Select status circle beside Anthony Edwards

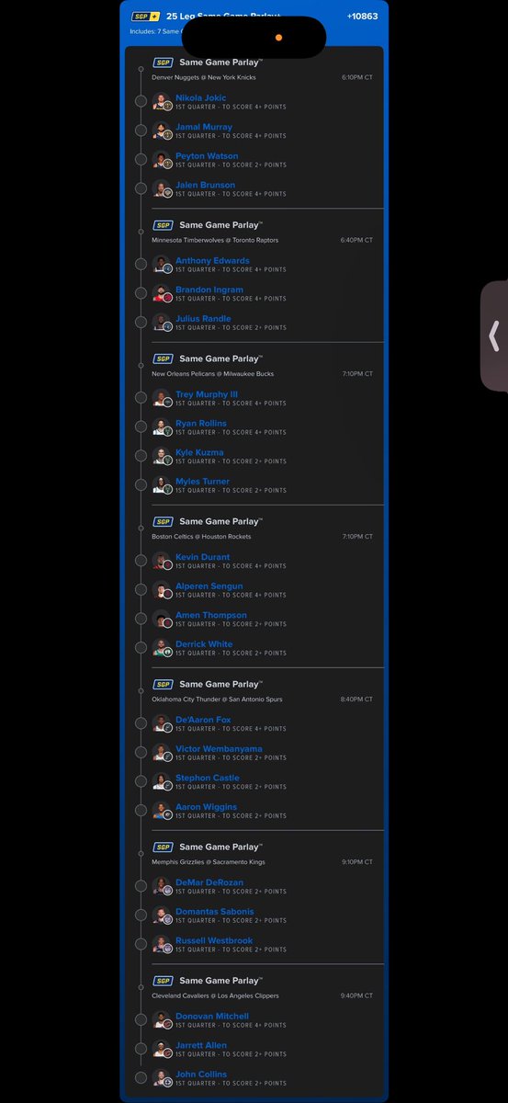click(141, 264)
